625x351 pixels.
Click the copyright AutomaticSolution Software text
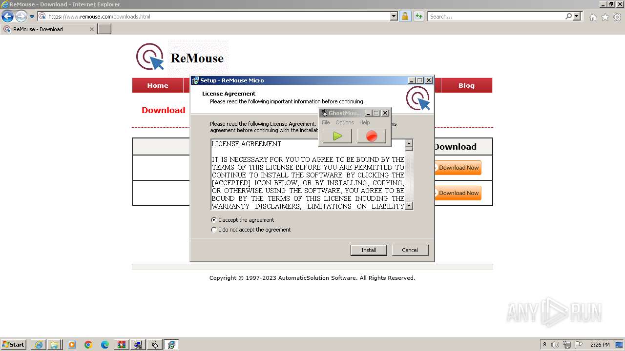pos(312,278)
